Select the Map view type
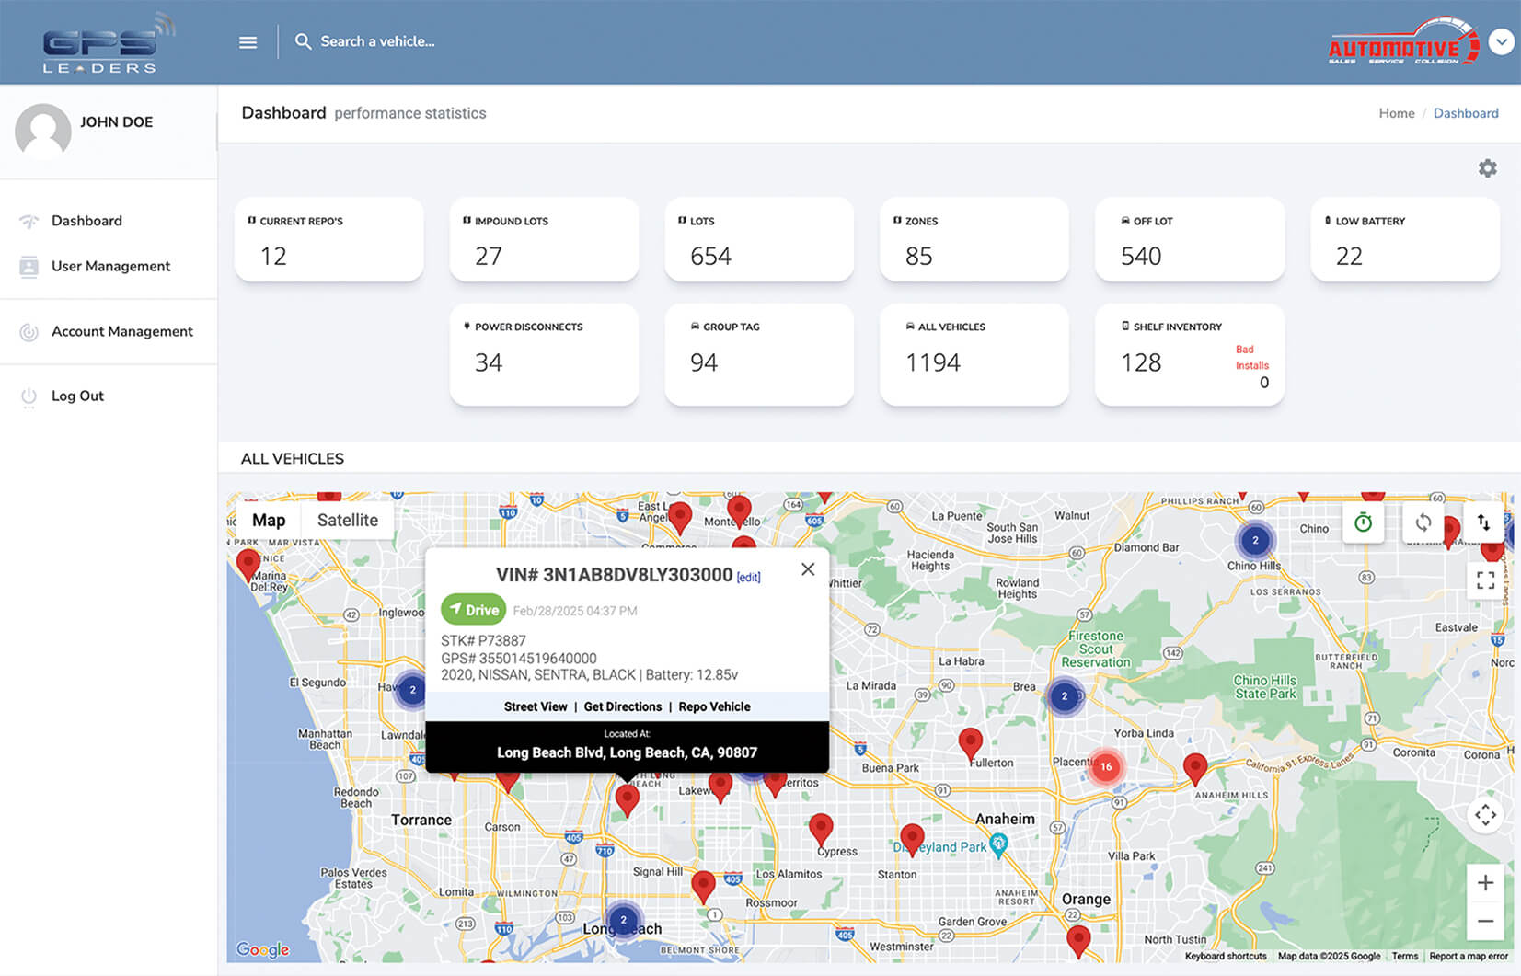The width and height of the screenshot is (1521, 976). (269, 521)
